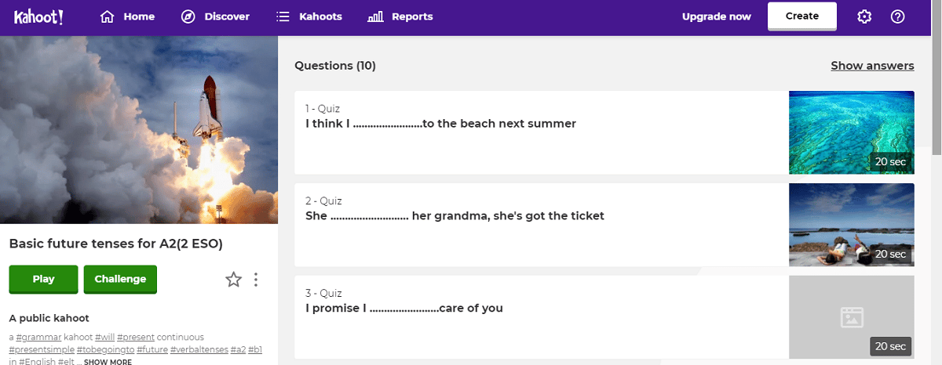Toggle Show answers
The width and height of the screenshot is (942, 365).
click(872, 66)
